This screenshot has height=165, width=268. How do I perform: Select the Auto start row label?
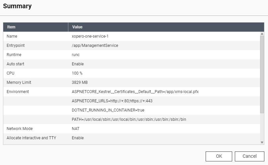pos(15,64)
